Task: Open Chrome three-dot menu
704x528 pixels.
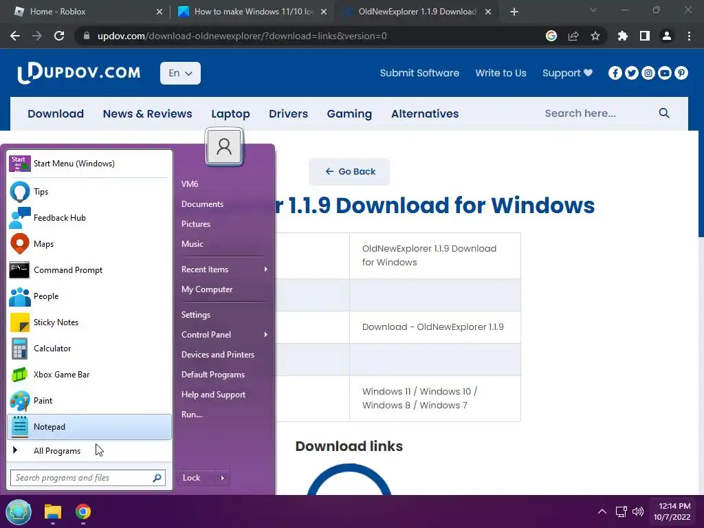Action: [x=689, y=36]
